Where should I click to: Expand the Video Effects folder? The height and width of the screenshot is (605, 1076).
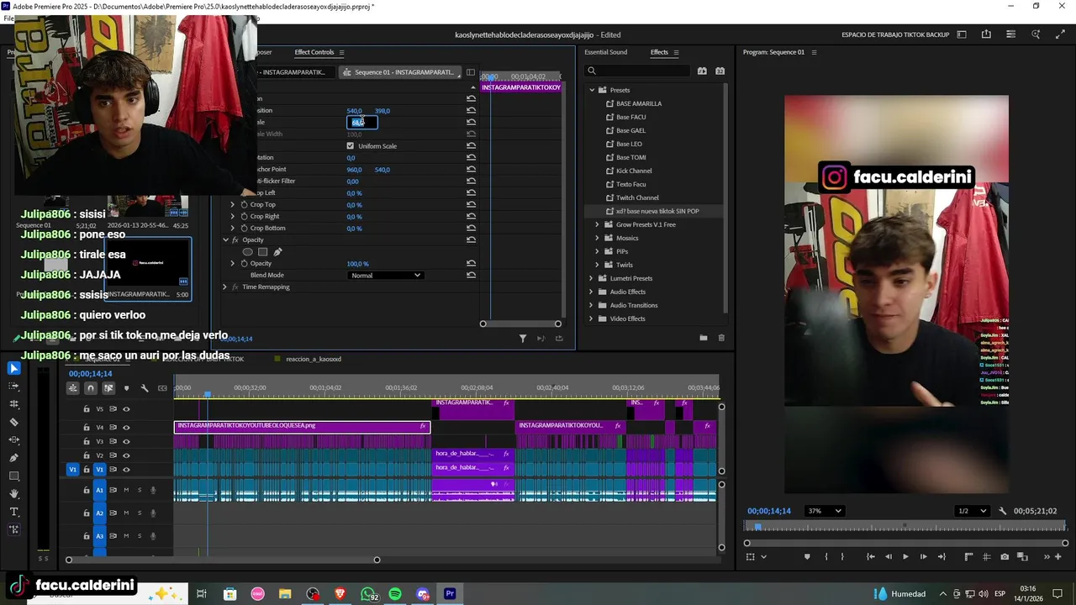[591, 318]
